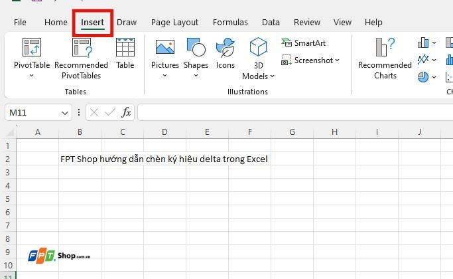Insert a column or bar chart
This screenshot has height=279, width=453.
pyautogui.click(x=423, y=43)
